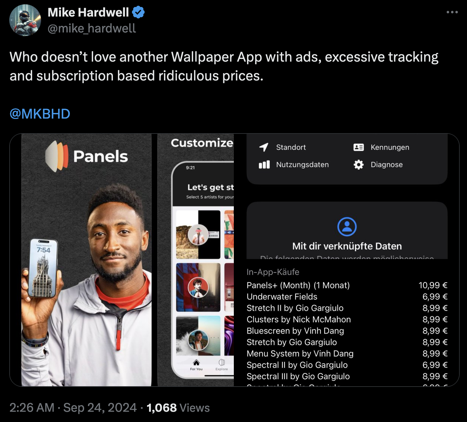Open the @mike_hardwell handle link

point(92,28)
